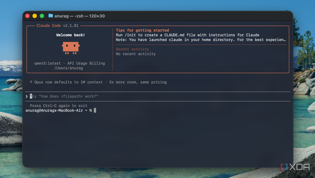Image resolution: width=315 pixels, height=178 pixels.
Task: Click the window title 'anurag — -zsh — 120×30'
Action: click(80, 16)
